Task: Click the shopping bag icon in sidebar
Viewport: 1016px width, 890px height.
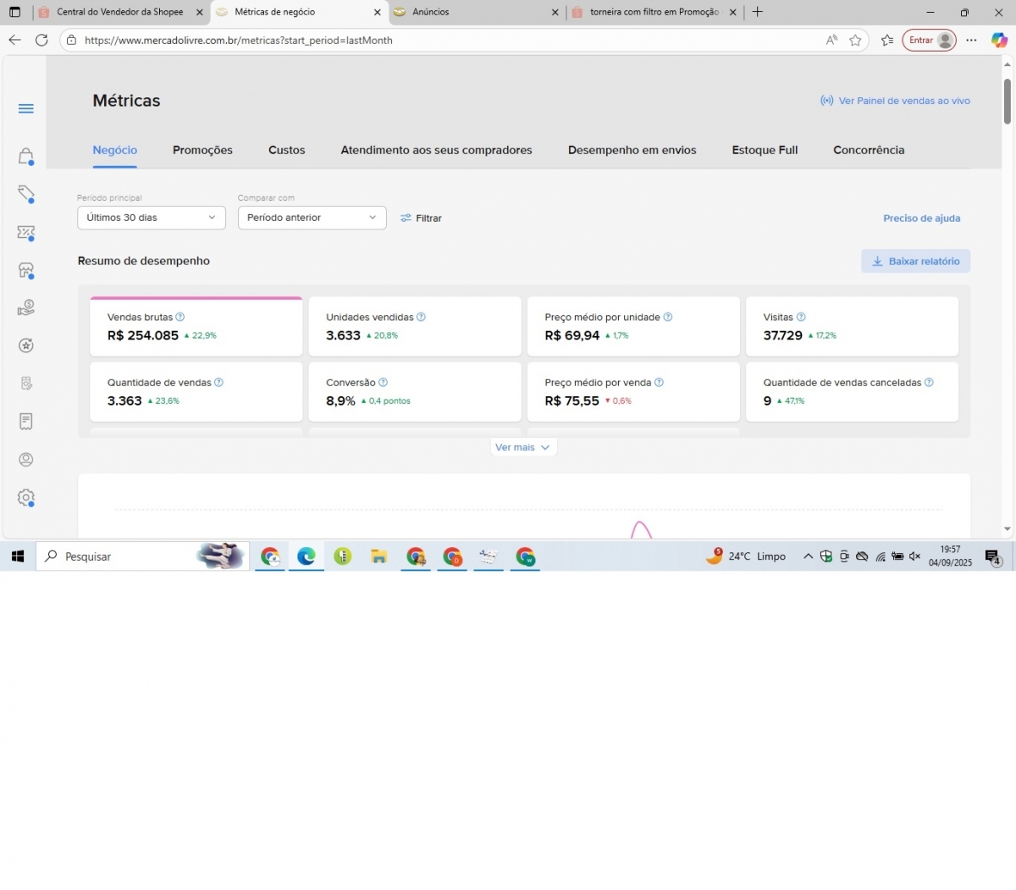Action: 26,157
